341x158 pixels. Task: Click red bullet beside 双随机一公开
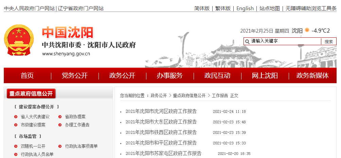16,146
